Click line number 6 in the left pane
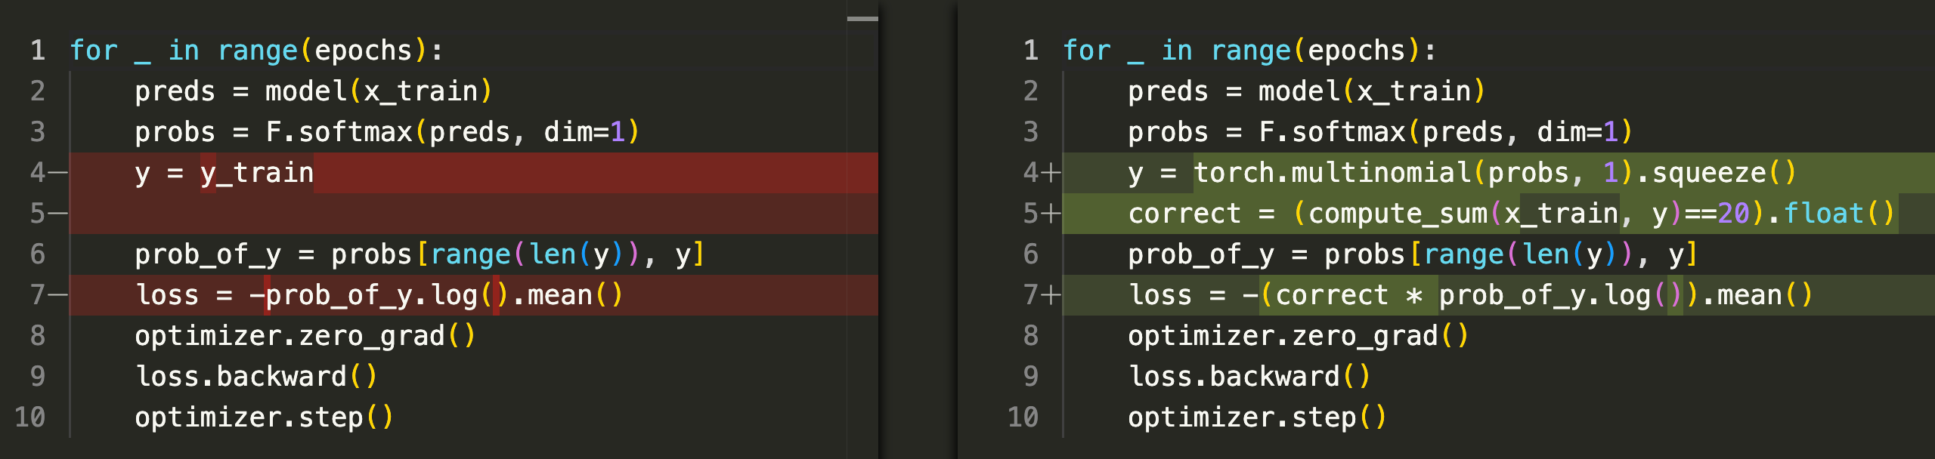Image resolution: width=1935 pixels, height=459 pixels. pos(38,254)
